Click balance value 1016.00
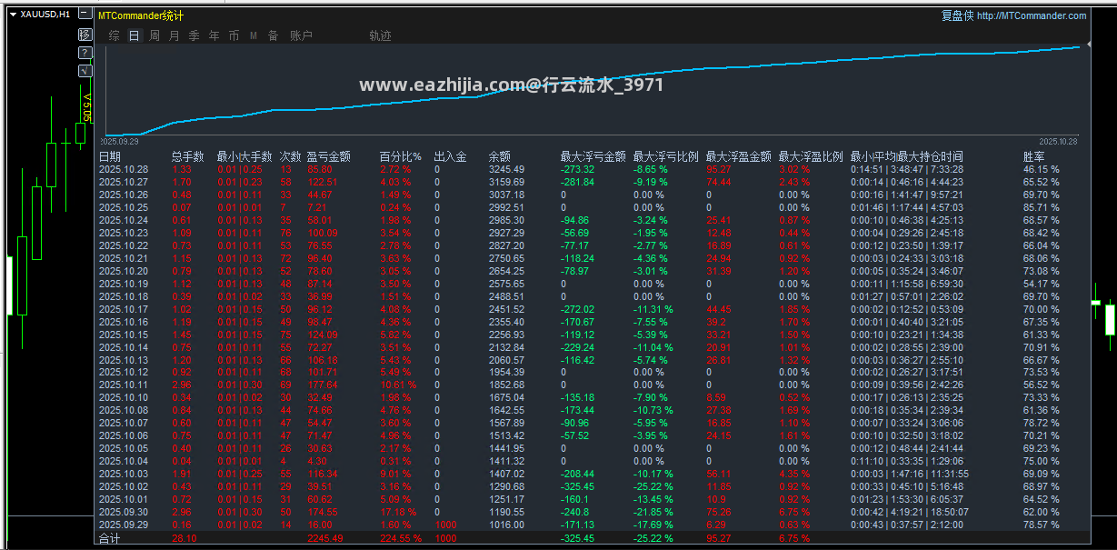Screen dimensions: 1117x550 point(506,525)
